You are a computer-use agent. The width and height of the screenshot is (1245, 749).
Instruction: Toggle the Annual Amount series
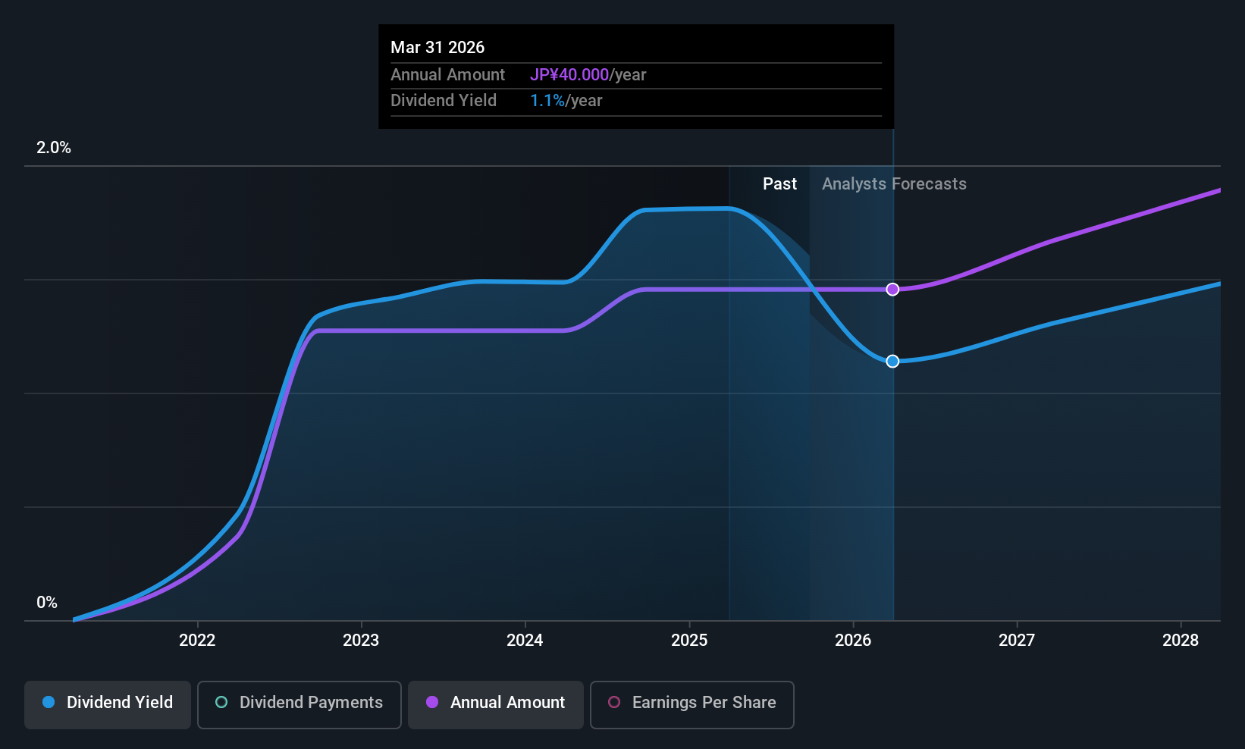pyautogui.click(x=496, y=704)
